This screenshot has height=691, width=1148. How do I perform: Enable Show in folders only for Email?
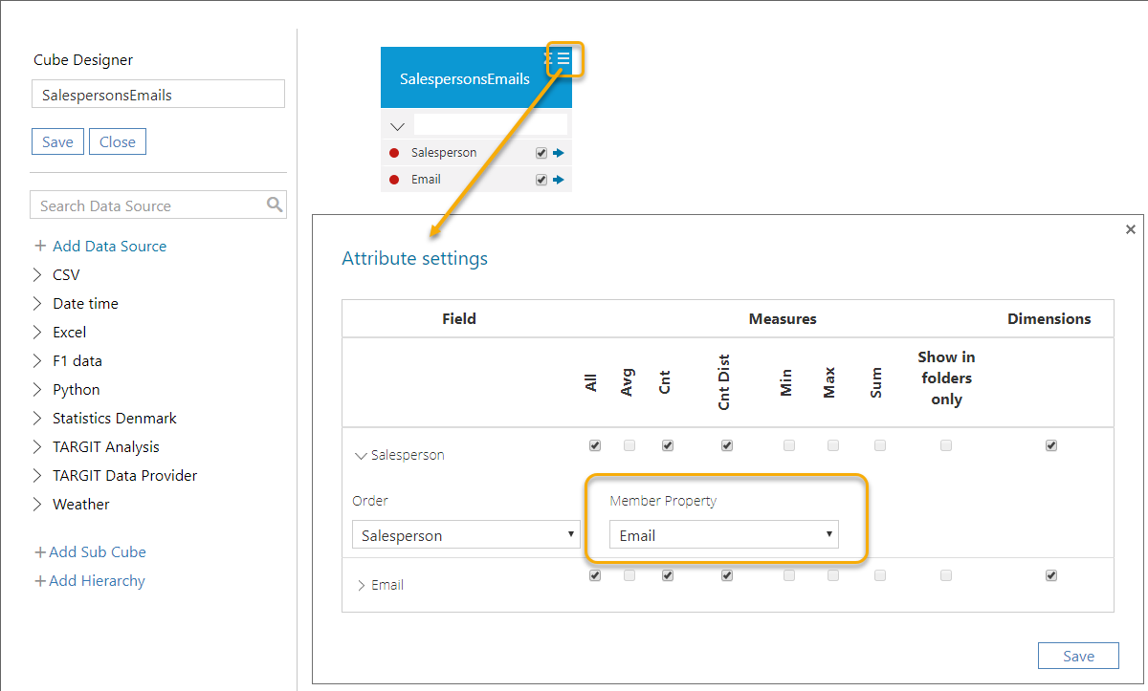pos(946,575)
